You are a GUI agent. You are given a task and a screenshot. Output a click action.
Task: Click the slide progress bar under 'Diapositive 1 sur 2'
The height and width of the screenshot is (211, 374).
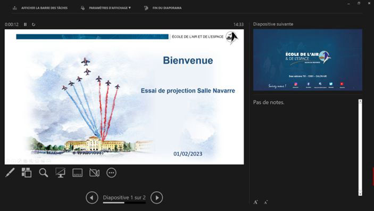[x=124, y=203]
